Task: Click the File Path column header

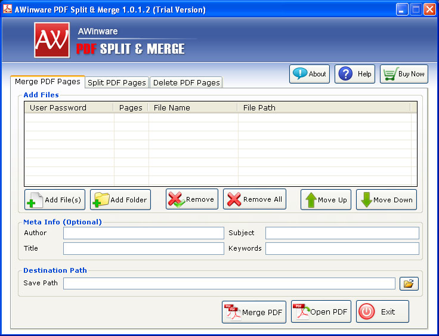Action: click(x=324, y=108)
